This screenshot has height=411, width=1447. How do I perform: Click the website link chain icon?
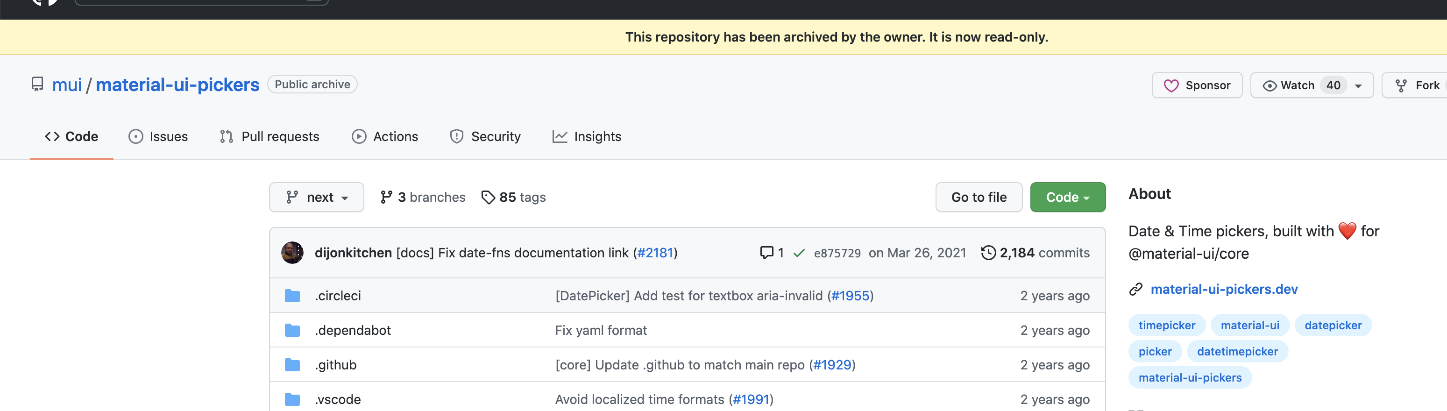pyautogui.click(x=1136, y=289)
